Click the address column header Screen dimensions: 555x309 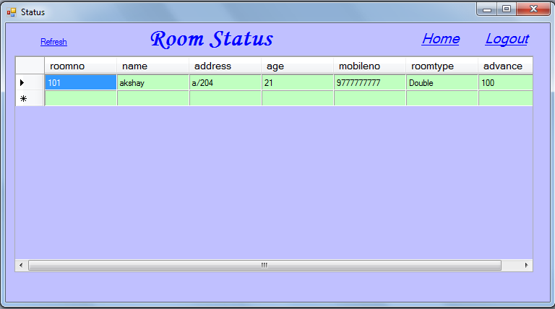225,66
